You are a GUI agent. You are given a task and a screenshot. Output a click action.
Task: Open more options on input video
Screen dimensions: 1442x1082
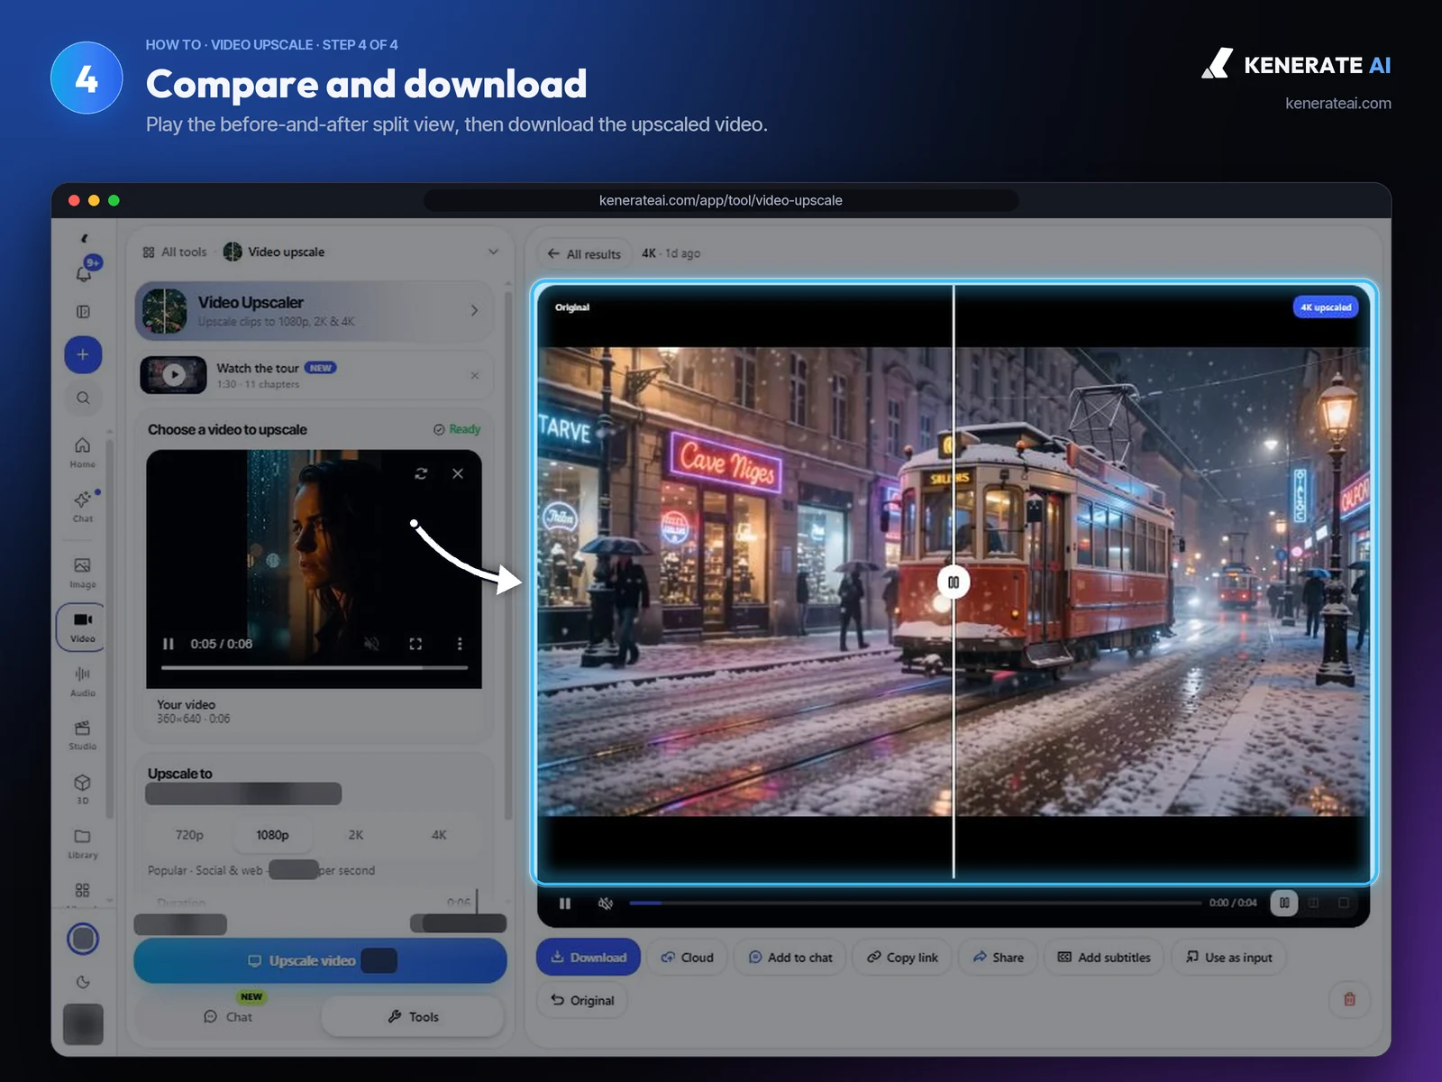460,644
